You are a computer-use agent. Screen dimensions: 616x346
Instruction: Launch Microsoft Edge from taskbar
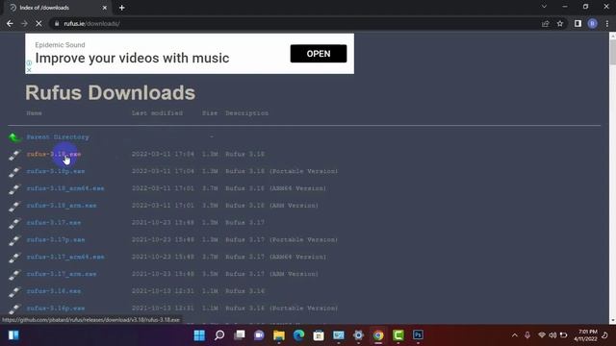[x=299, y=335]
